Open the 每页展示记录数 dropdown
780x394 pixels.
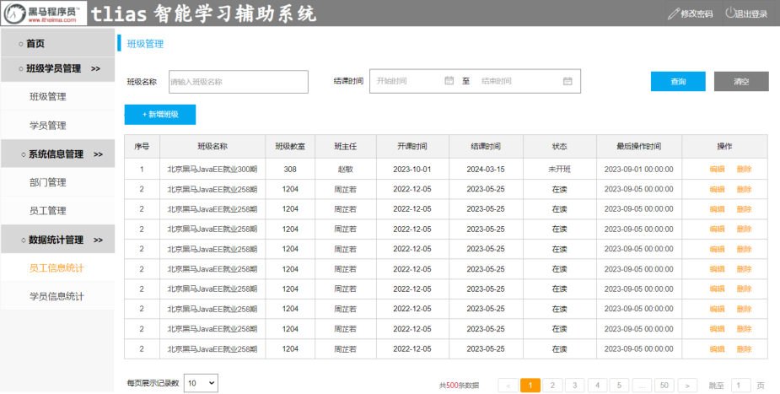click(201, 383)
